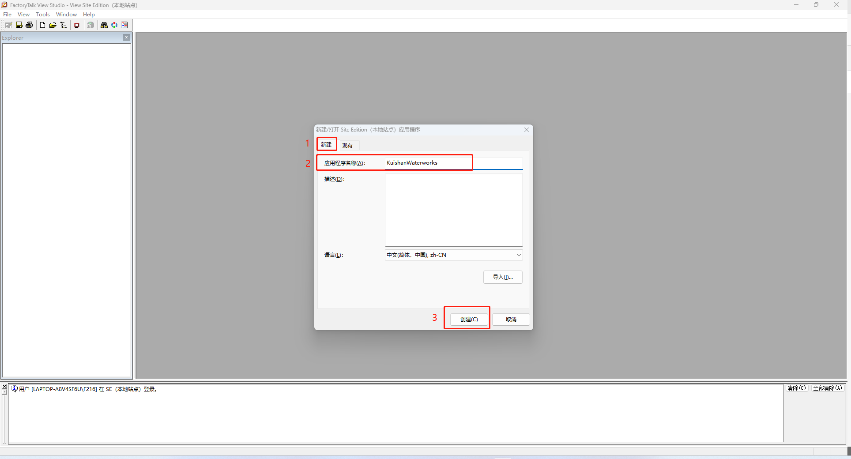
Task: Click the Print icon in toolbar
Action: pos(29,25)
